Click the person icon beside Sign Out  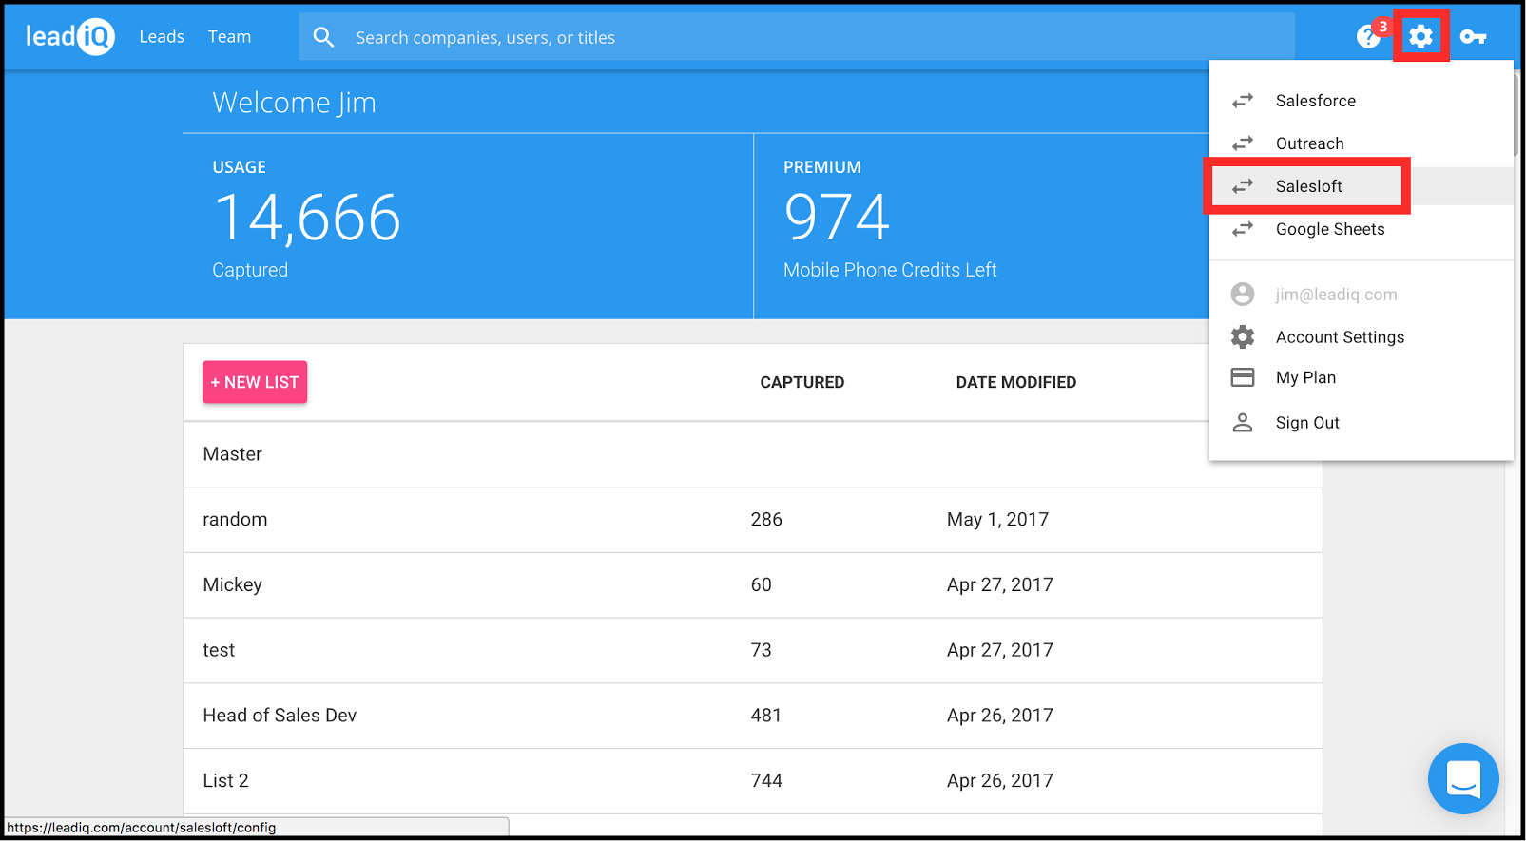coord(1243,423)
